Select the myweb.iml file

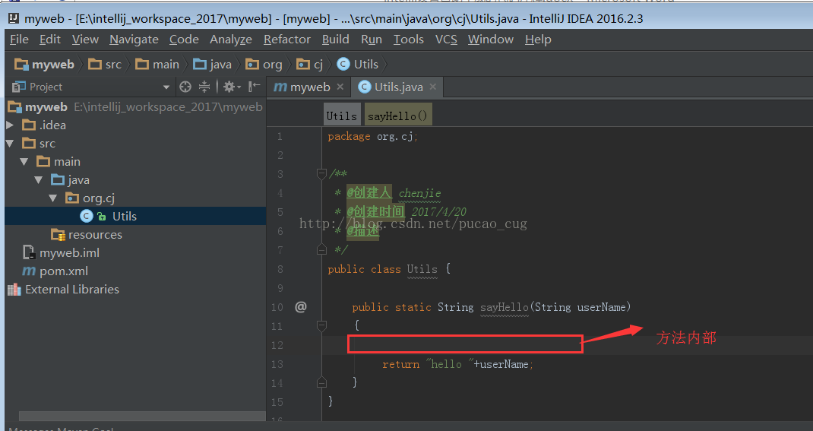(69, 252)
